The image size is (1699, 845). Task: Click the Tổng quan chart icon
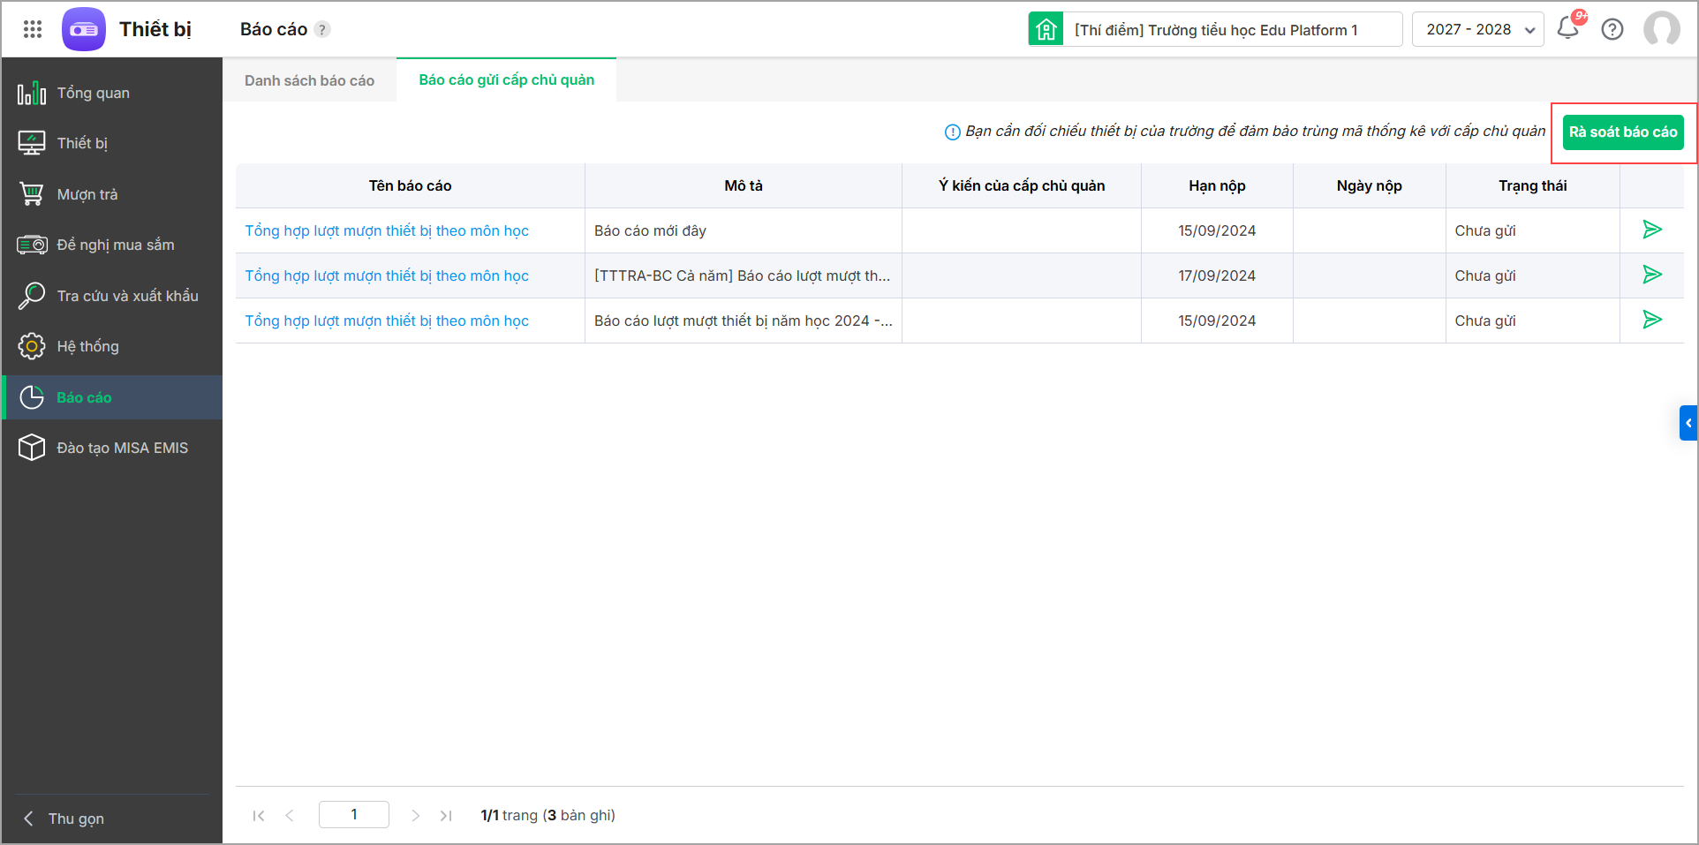point(32,93)
